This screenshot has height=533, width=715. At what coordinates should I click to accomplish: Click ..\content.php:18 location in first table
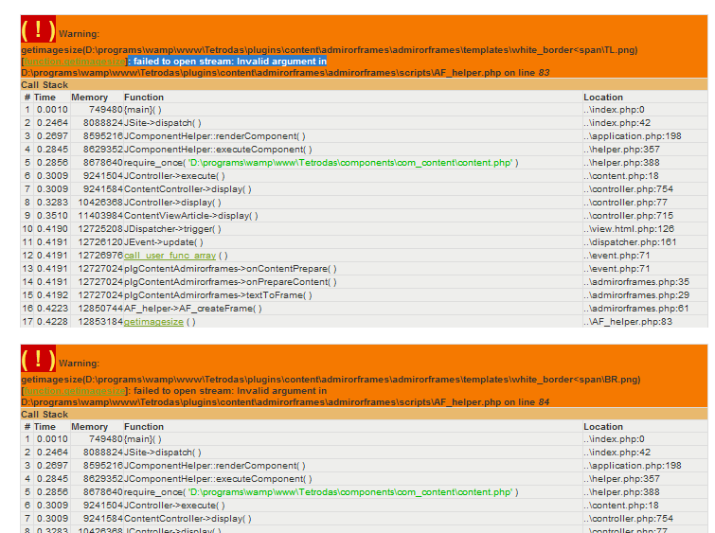(621, 176)
